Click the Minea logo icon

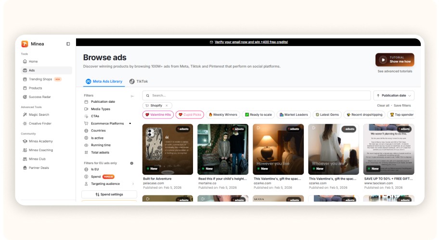coord(25,44)
